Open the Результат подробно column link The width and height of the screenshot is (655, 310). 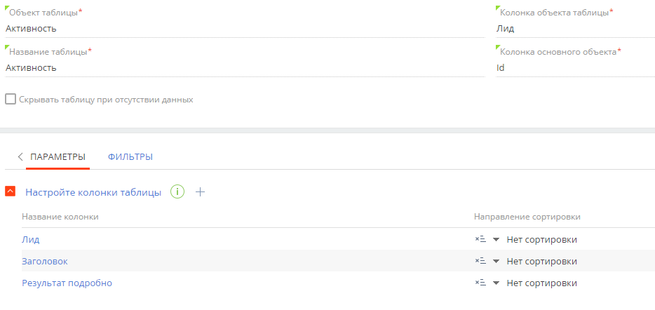point(67,283)
